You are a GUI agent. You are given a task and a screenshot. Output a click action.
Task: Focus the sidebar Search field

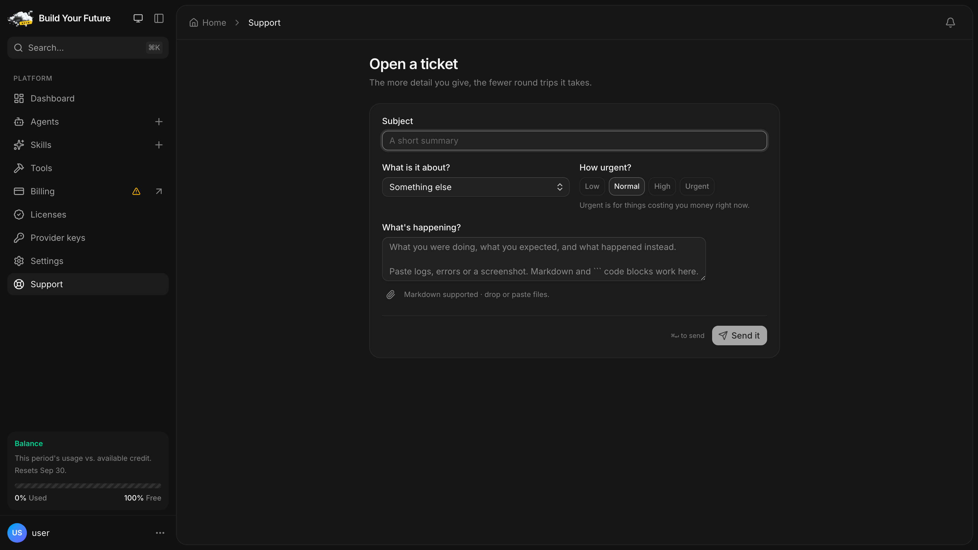click(88, 48)
